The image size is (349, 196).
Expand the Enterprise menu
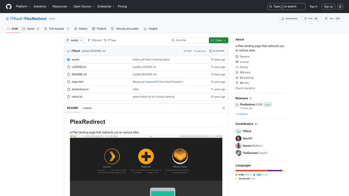click(x=106, y=7)
